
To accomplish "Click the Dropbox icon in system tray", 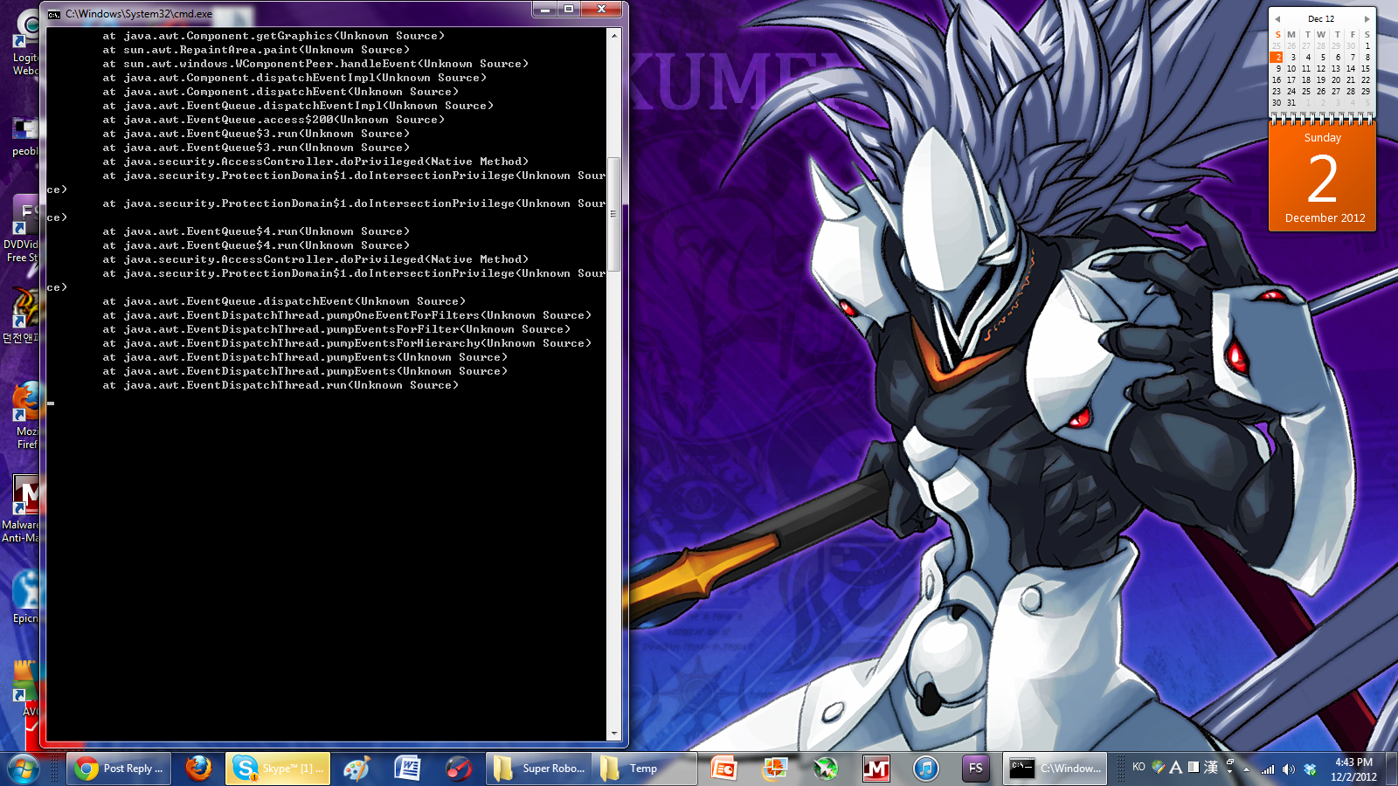I will click(1310, 769).
